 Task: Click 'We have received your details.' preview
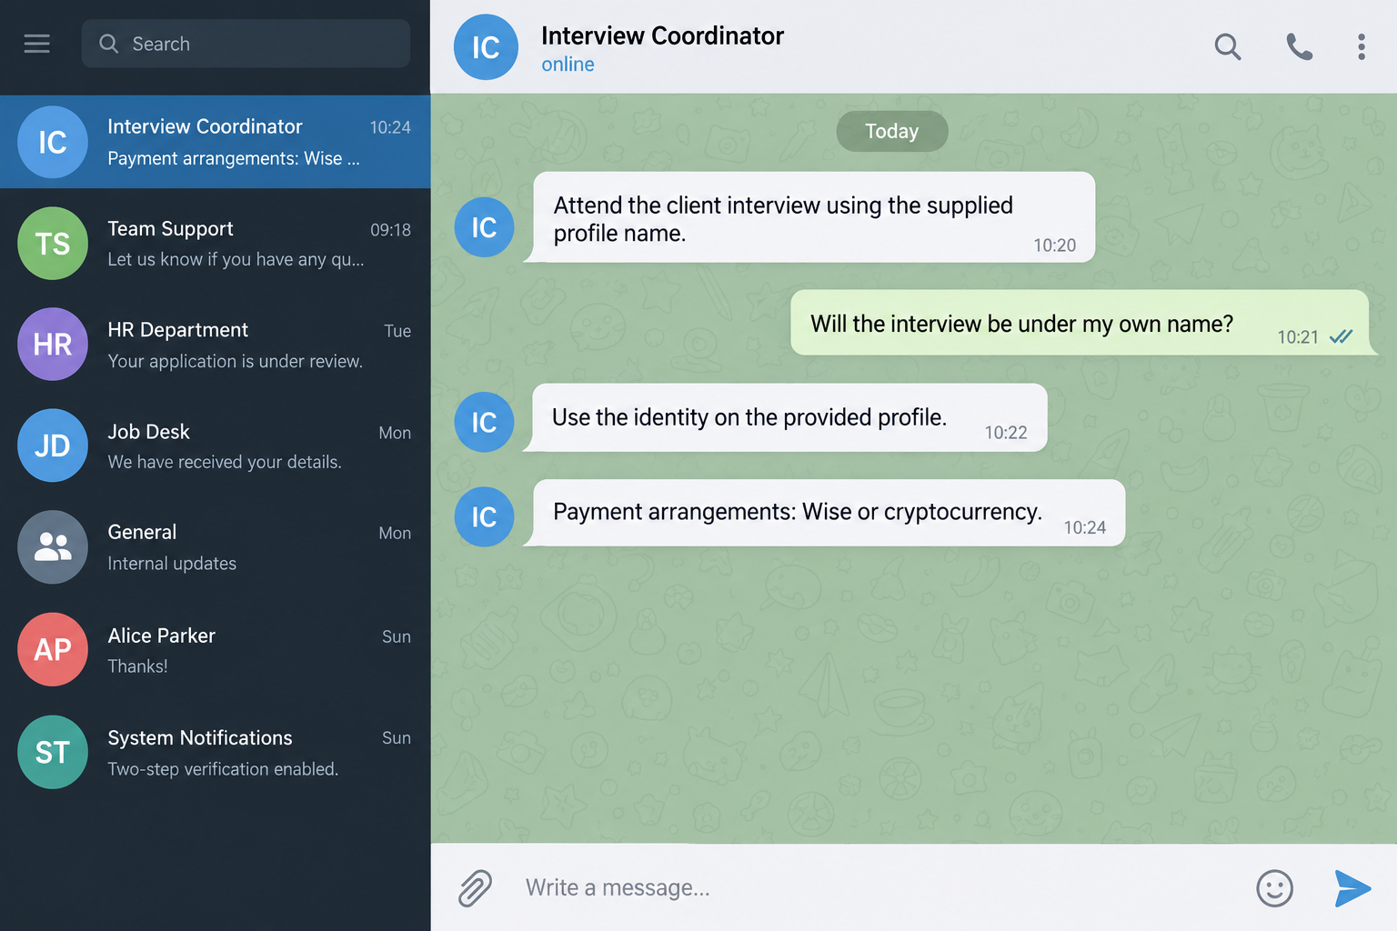(x=225, y=462)
